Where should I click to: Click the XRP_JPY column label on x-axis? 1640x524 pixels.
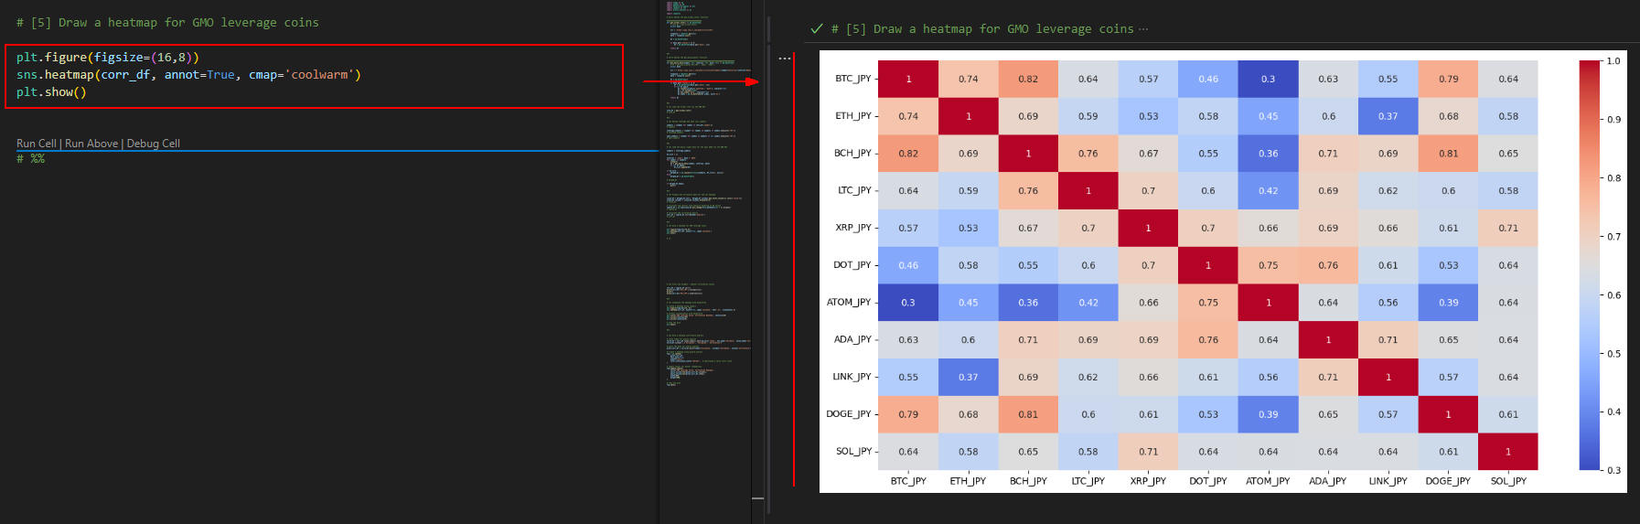1148,481
